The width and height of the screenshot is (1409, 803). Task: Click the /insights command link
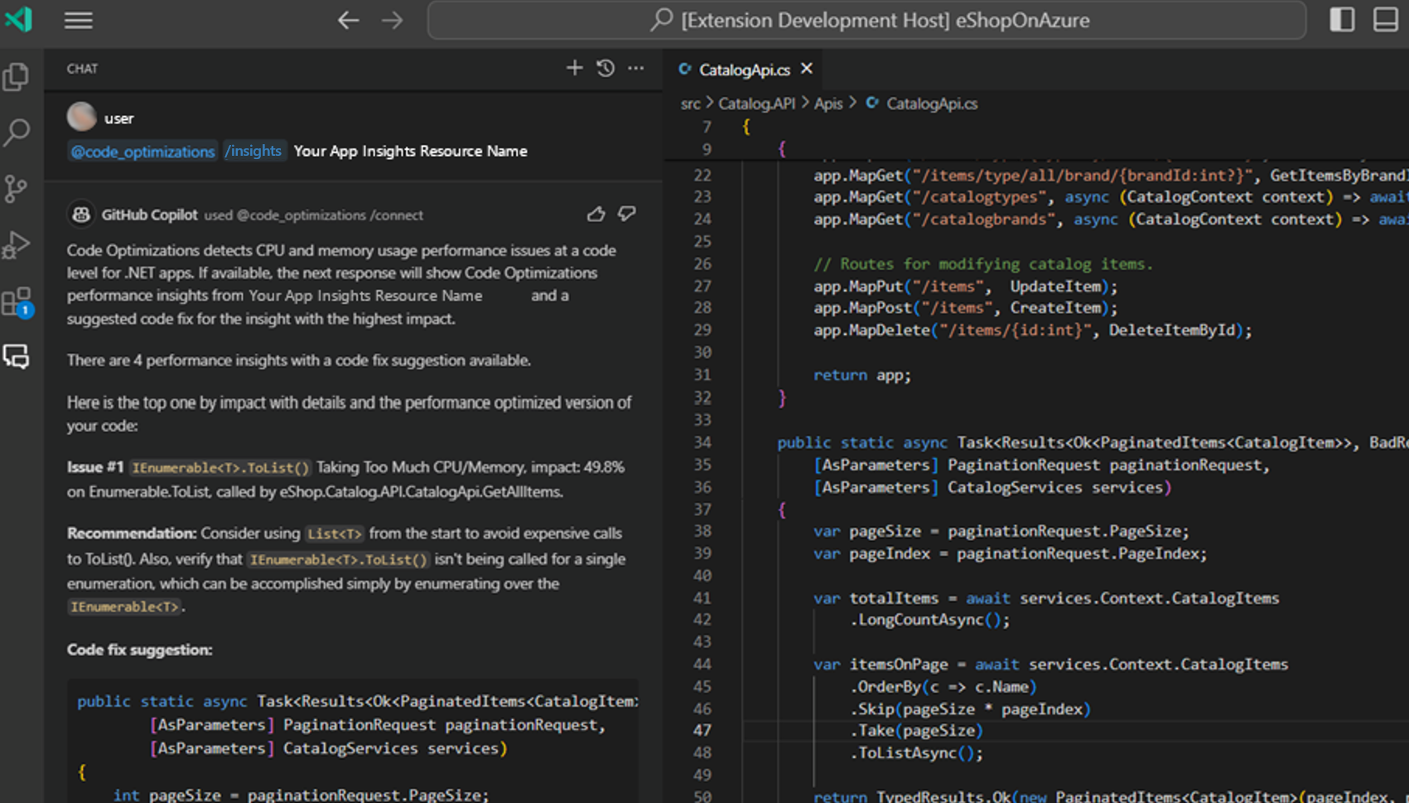tap(253, 151)
